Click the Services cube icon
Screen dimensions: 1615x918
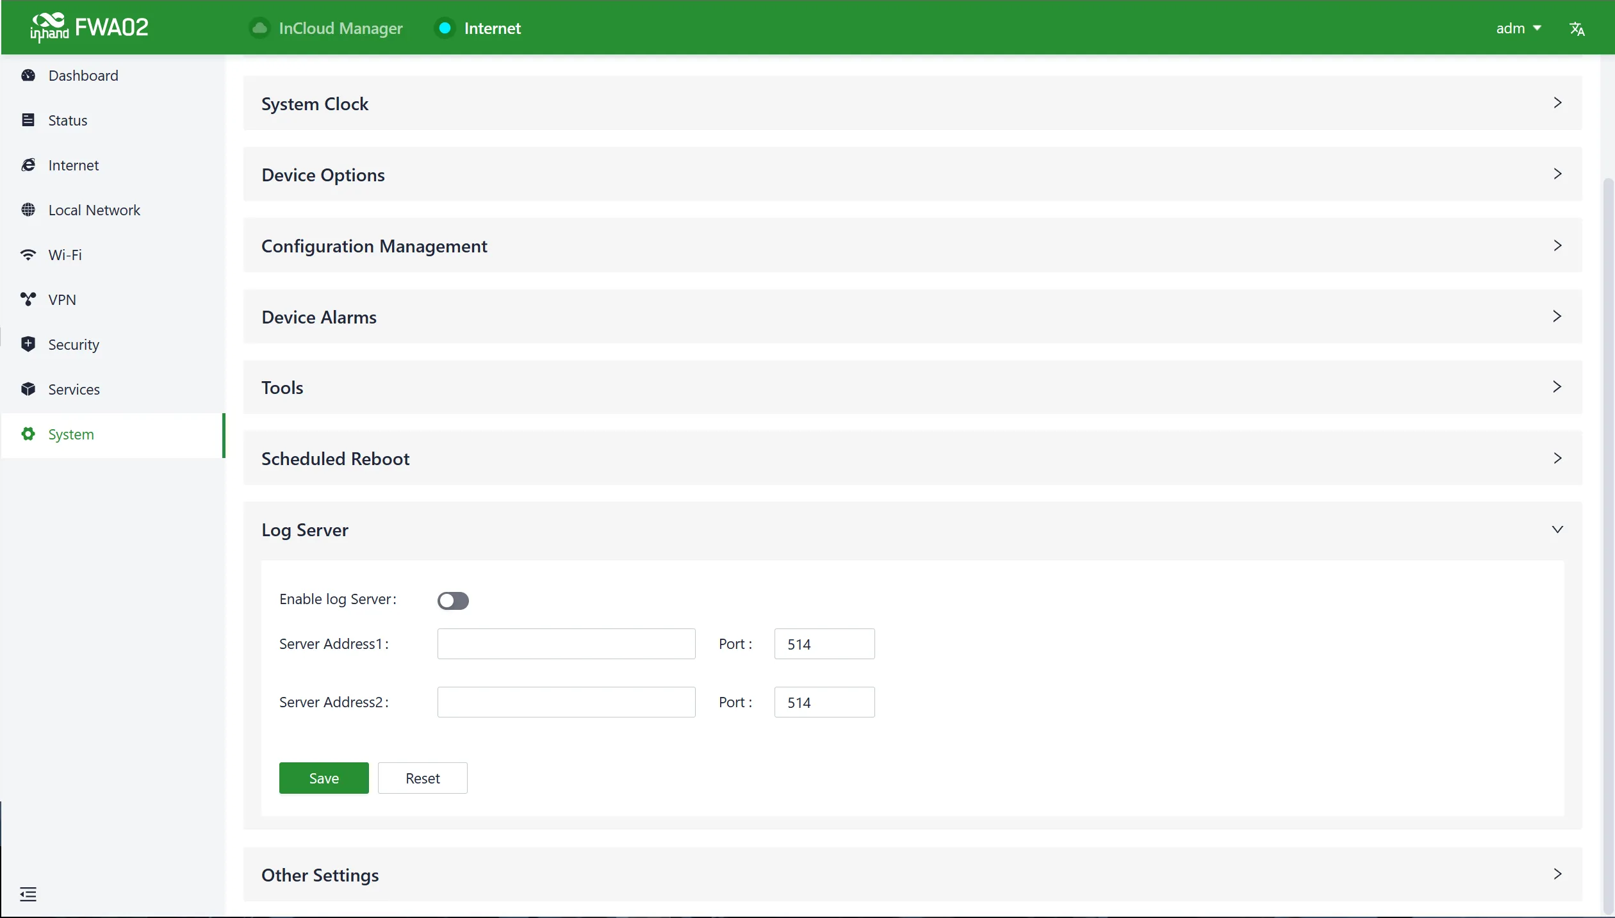(28, 389)
